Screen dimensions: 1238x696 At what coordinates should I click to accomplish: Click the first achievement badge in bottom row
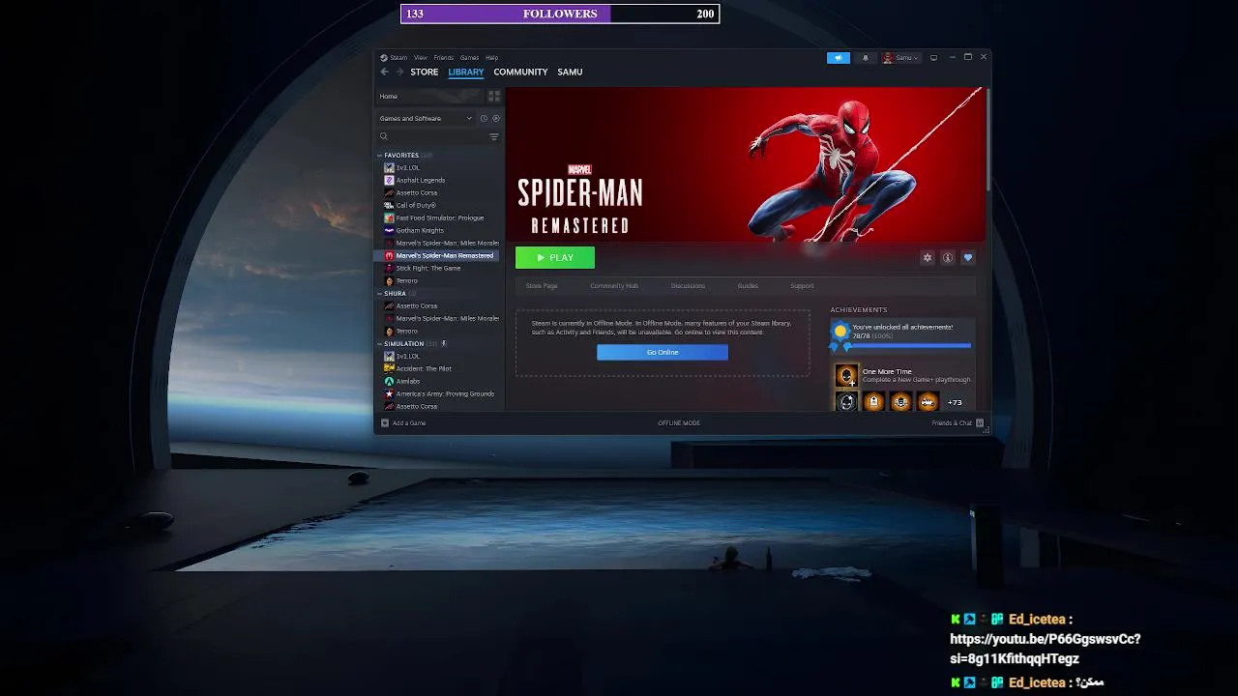pyautogui.click(x=846, y=402)
